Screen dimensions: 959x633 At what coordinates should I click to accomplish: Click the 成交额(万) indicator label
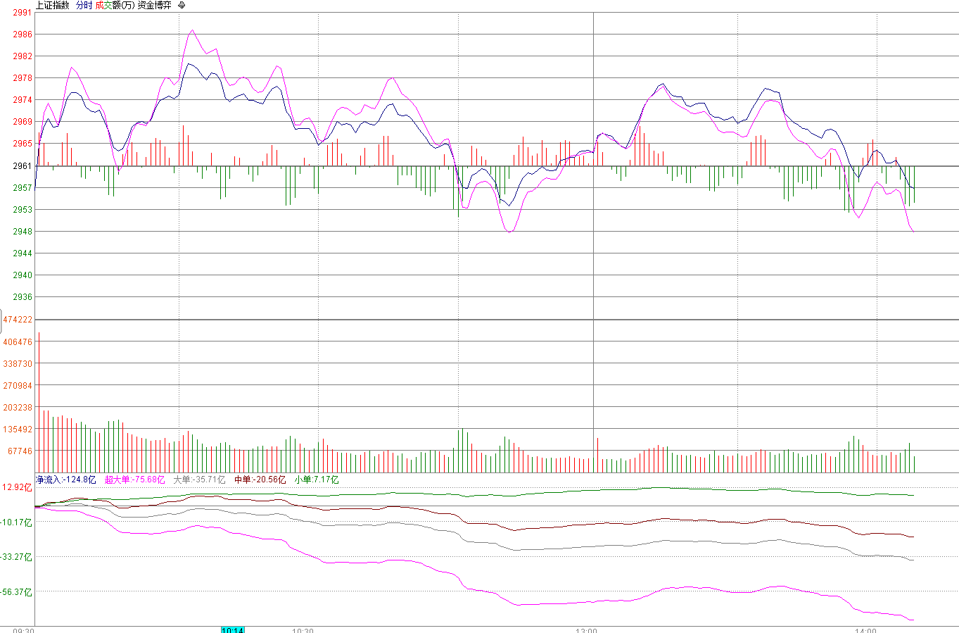pyautogui.click(x=115, y=5)
